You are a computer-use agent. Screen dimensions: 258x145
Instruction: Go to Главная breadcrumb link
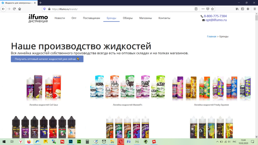click(x=212, y=36)
